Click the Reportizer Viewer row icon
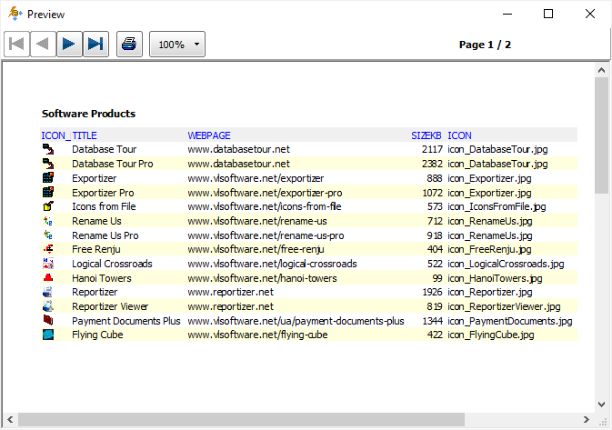 48,306
